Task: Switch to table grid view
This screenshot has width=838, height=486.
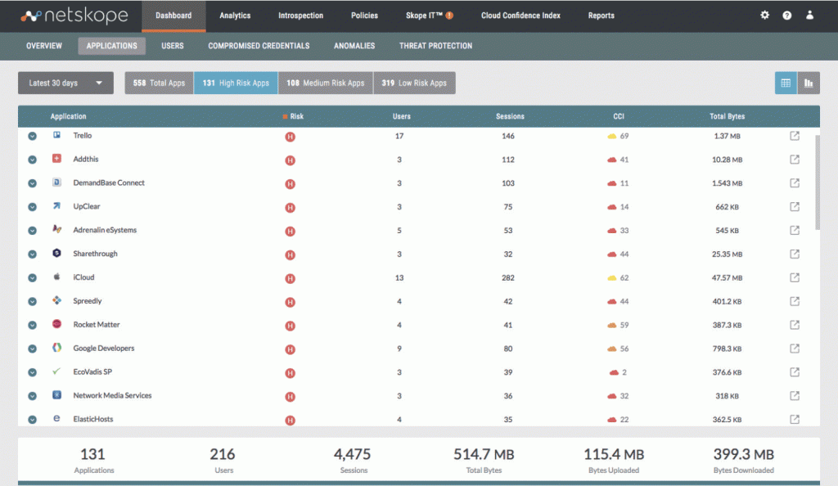Action: 786,83
